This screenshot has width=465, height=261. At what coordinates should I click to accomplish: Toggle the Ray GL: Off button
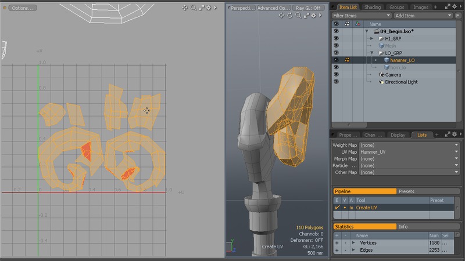(x=309, y=8)
